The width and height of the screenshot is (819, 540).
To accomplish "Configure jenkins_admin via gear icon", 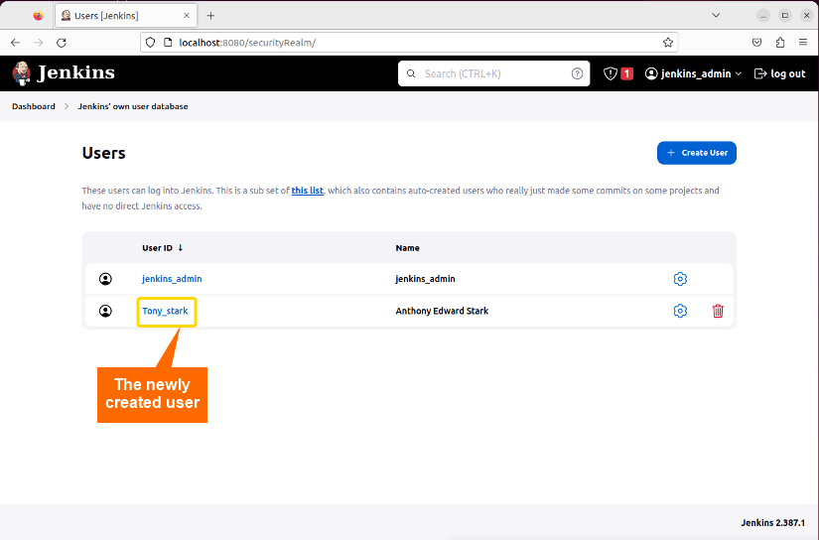I will pos(680,279).
